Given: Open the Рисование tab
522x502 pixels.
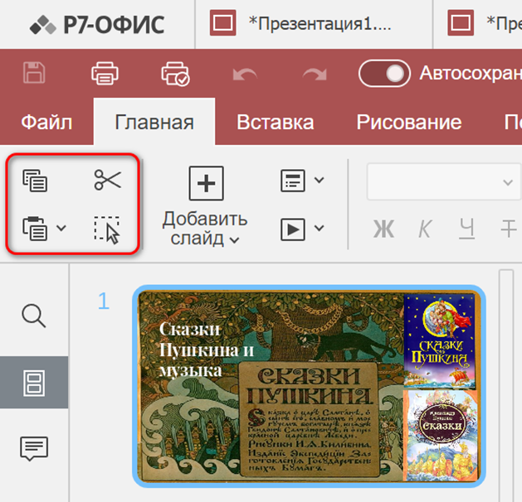Looking at the screenshot, I should 409,123.
